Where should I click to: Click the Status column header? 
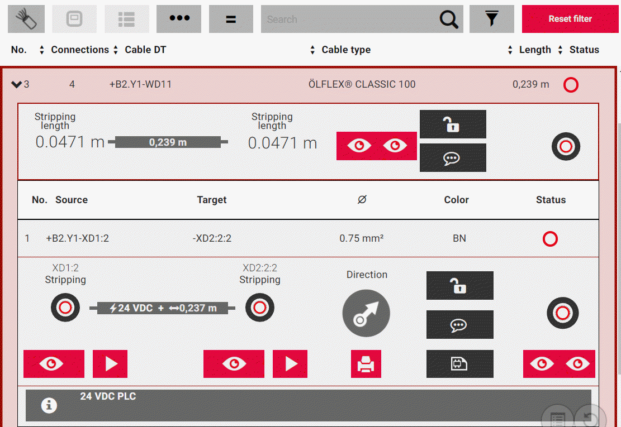click(x=584, y=49)
